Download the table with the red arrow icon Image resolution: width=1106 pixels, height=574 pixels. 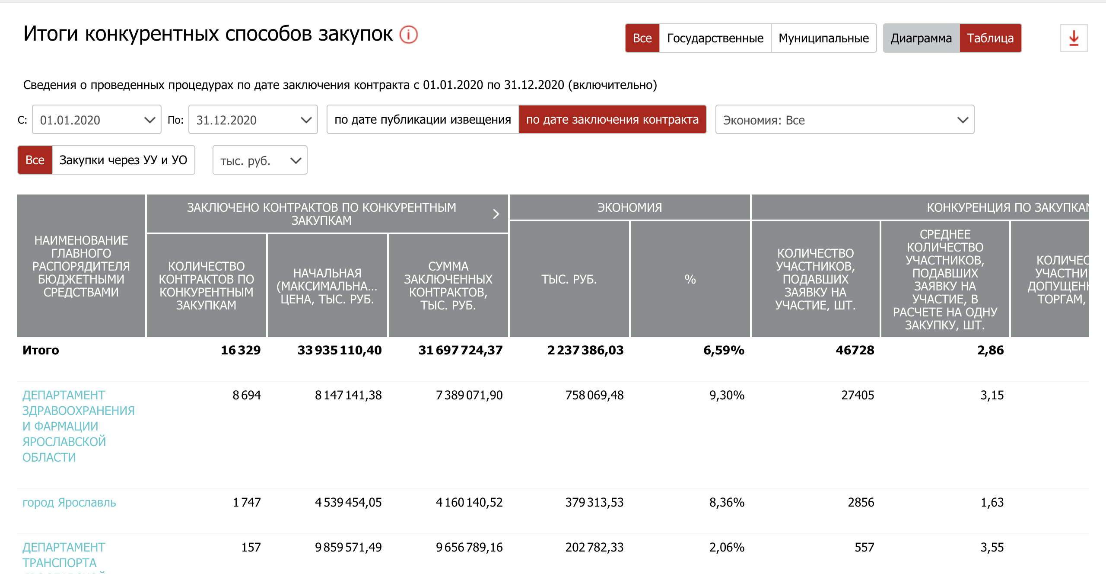[x=1074, y=38]
